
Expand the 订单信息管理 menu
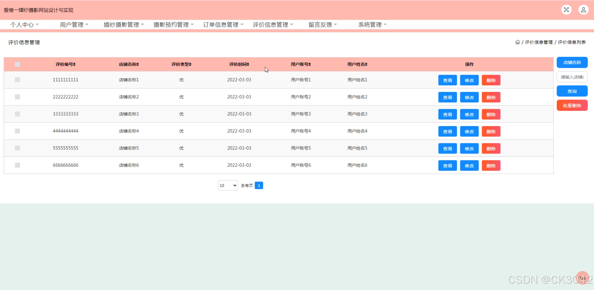click(x=223, y=25)
